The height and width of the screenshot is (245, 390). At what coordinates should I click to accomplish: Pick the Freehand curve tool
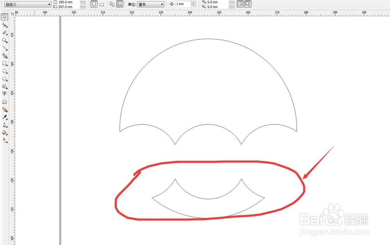tap(4, 48)
